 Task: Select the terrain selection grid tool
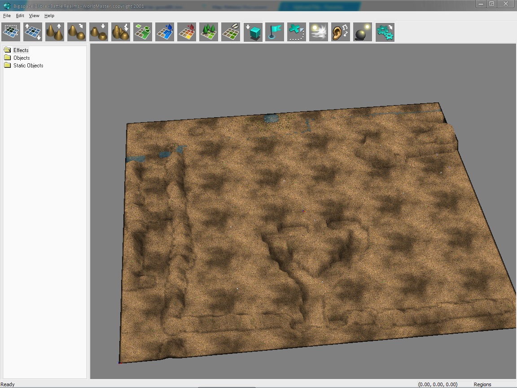click(x=11, y=32)
